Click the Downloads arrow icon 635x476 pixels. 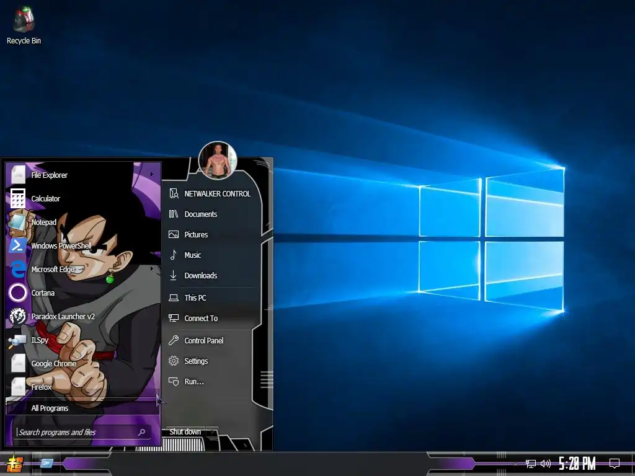[174, 275]
